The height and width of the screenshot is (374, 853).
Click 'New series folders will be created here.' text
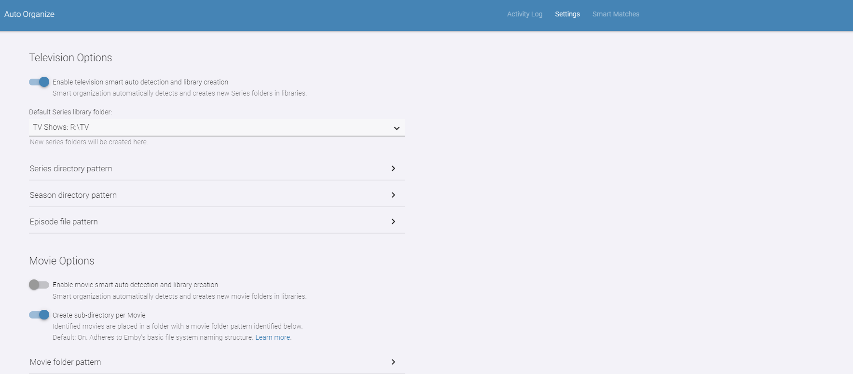click(89, 142)
